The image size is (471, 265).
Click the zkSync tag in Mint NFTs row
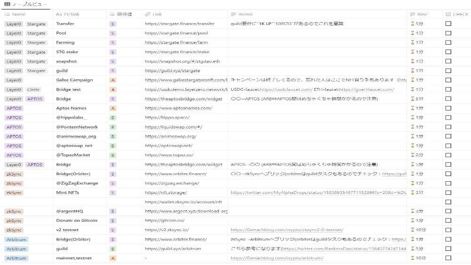coord(14,193)
